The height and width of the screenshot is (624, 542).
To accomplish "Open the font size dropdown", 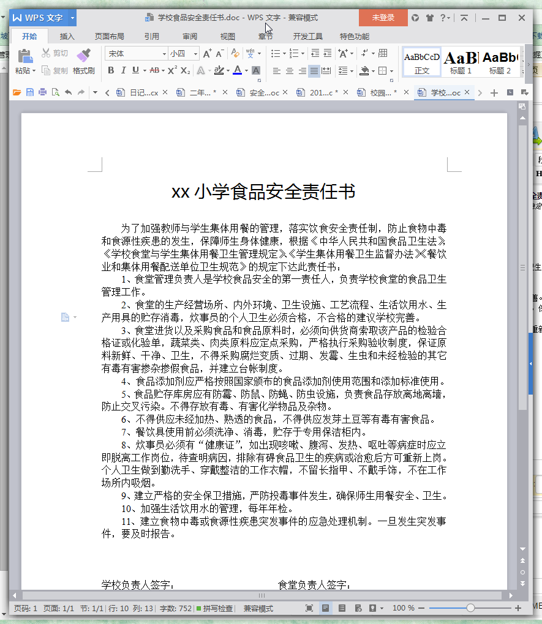I will [x=195, y=54].
